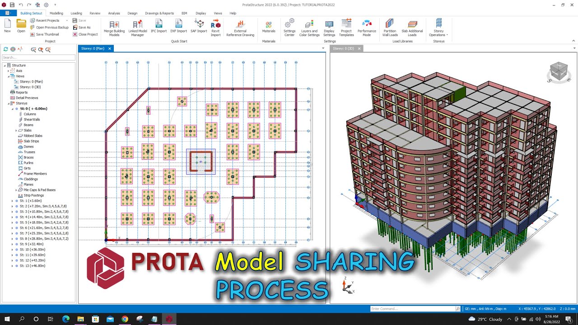The height and width of the screenshot is (325, 578).
Task: Expand Pile Caps & Pad Bases node
Action: click(x=16, y=190)
